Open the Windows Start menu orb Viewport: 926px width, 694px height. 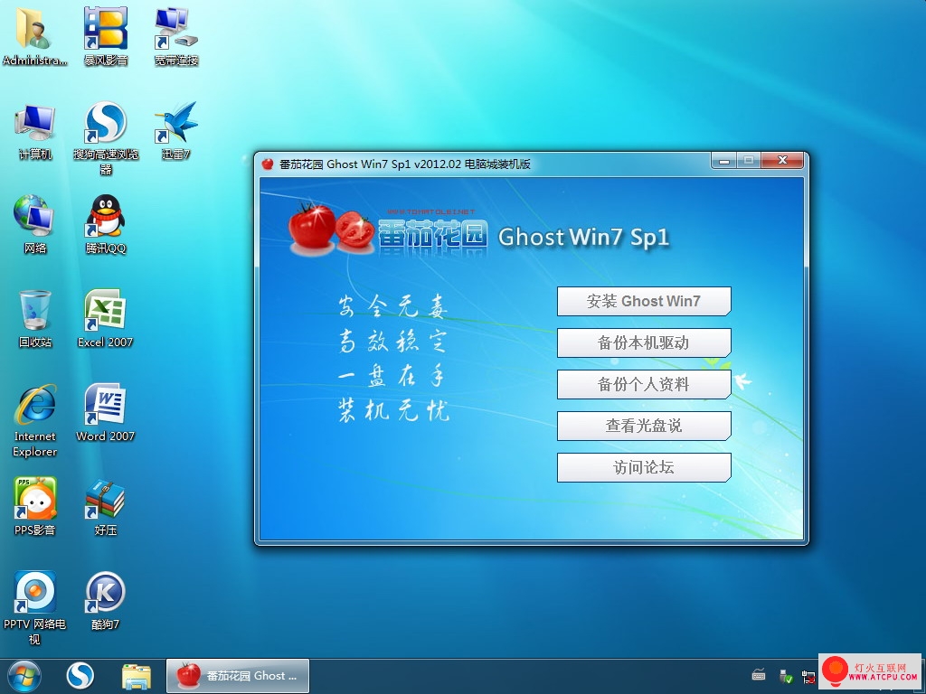tap(24, 676)
